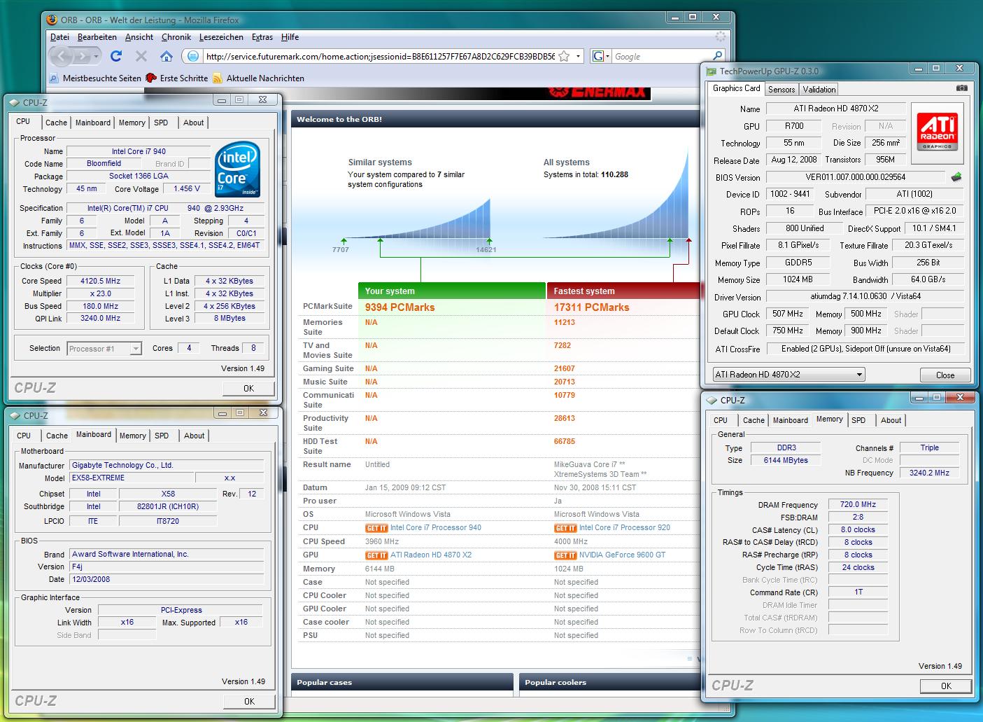This screenshot has width=983, height=722.
Task: Click Close button in GPU-Z
Action: (945, 375)
